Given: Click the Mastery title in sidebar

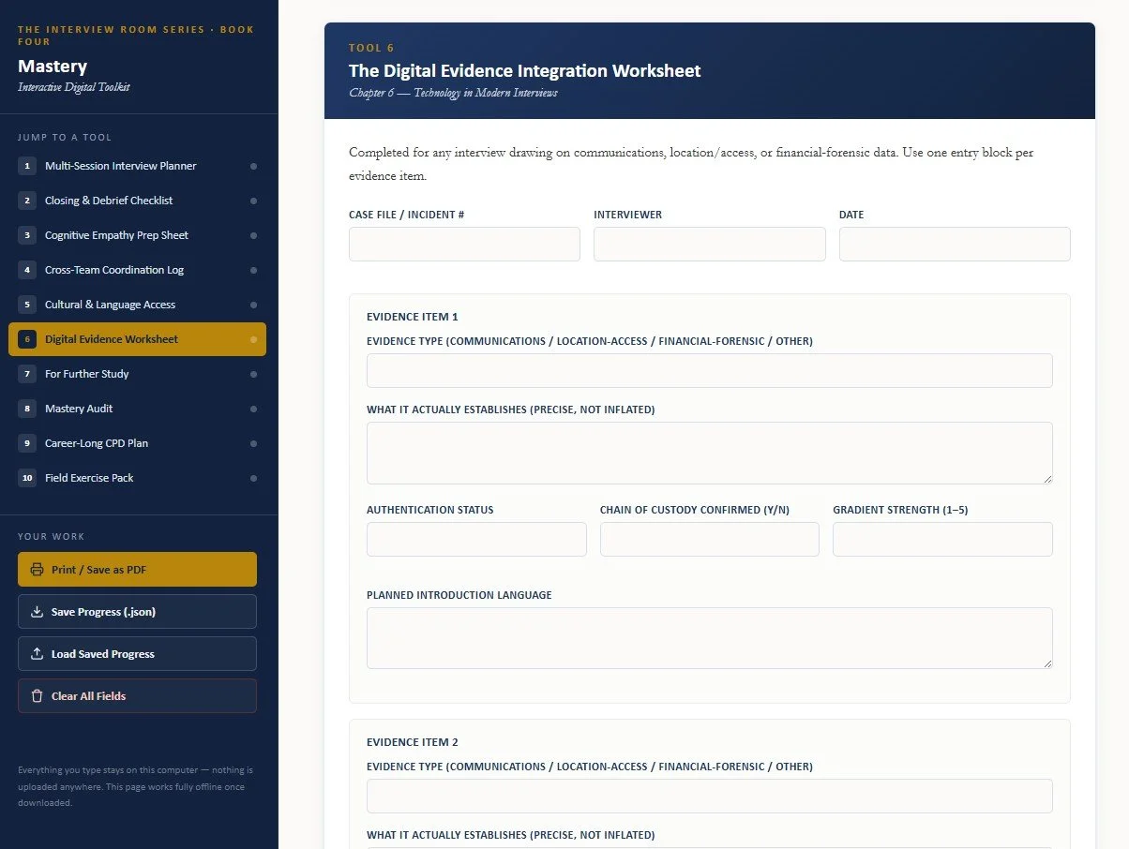Looking at the screenshot, I should 53,67.
